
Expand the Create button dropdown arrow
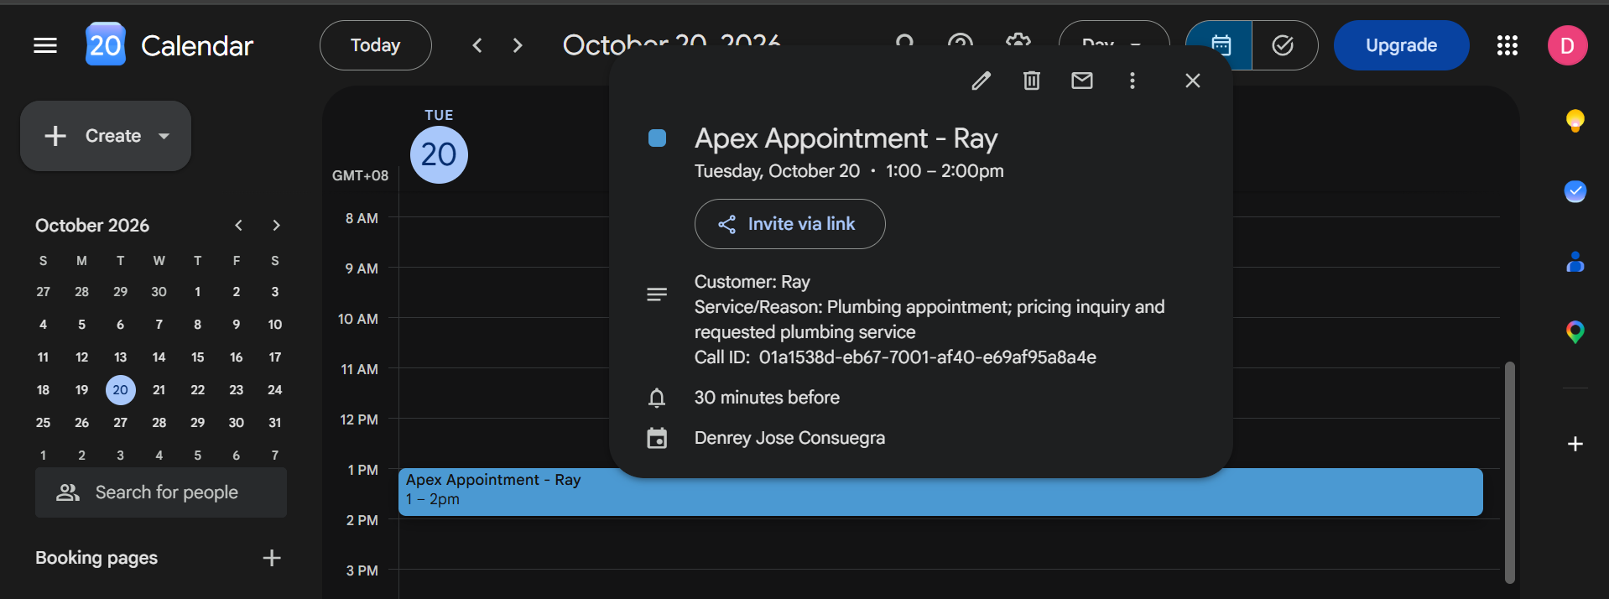164,136
